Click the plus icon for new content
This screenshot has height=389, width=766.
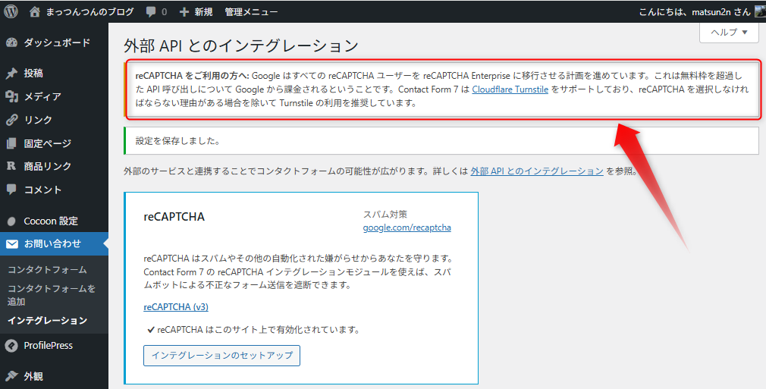[184, 12]
